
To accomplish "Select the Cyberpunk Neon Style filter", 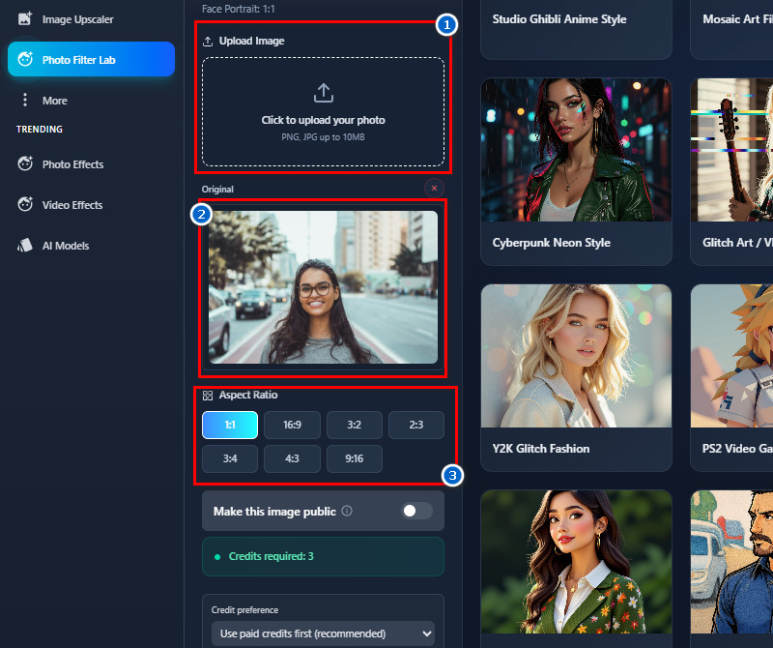I will [576, 171].
